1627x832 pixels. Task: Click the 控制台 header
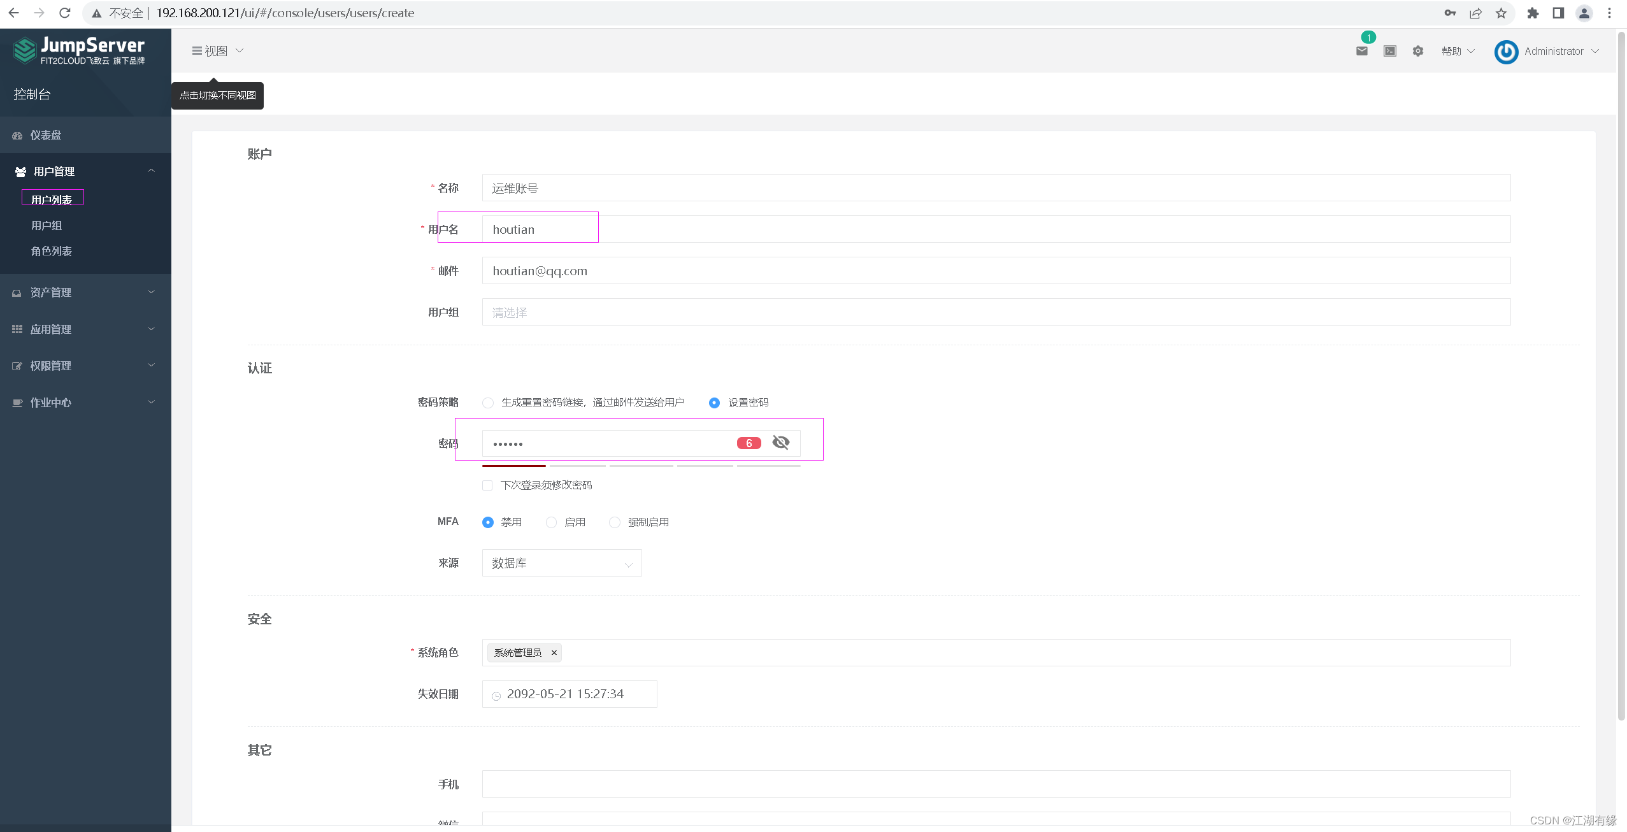32,94
